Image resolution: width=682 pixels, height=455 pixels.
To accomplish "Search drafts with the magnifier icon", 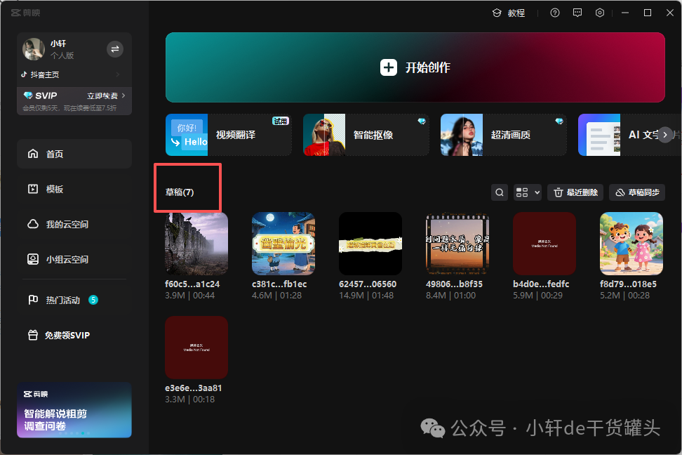I will tap(500, 192).
